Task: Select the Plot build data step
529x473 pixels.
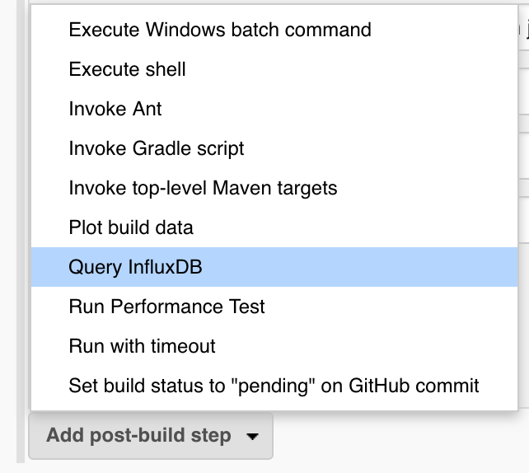Action: pos(131,227)
